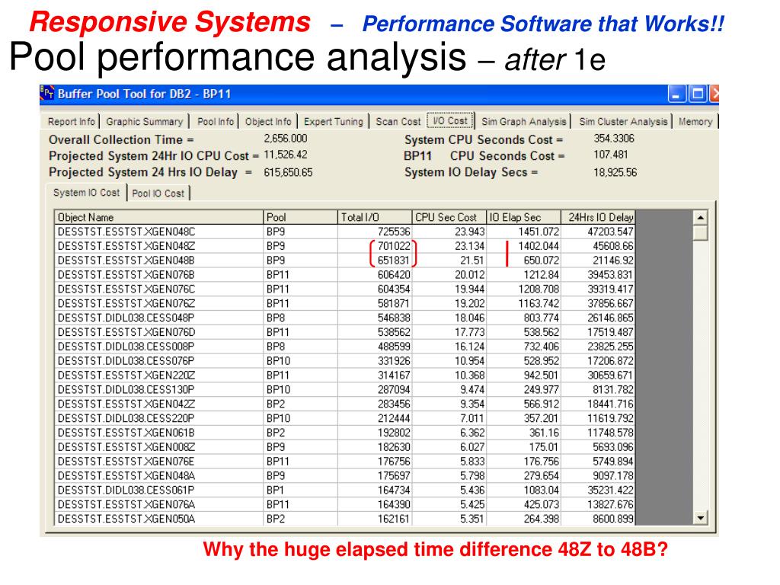
Task: Click the scrollbar up arrow in the table
Action: click(x=701, y=218)
